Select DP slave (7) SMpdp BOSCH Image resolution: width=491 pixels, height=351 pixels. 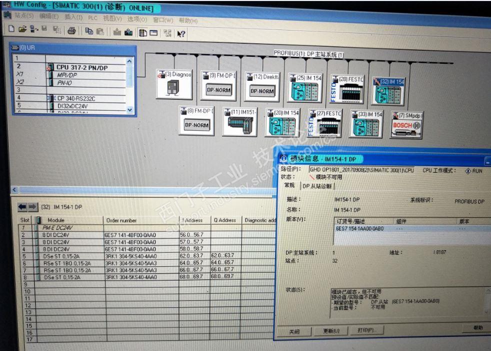point(407,125)
